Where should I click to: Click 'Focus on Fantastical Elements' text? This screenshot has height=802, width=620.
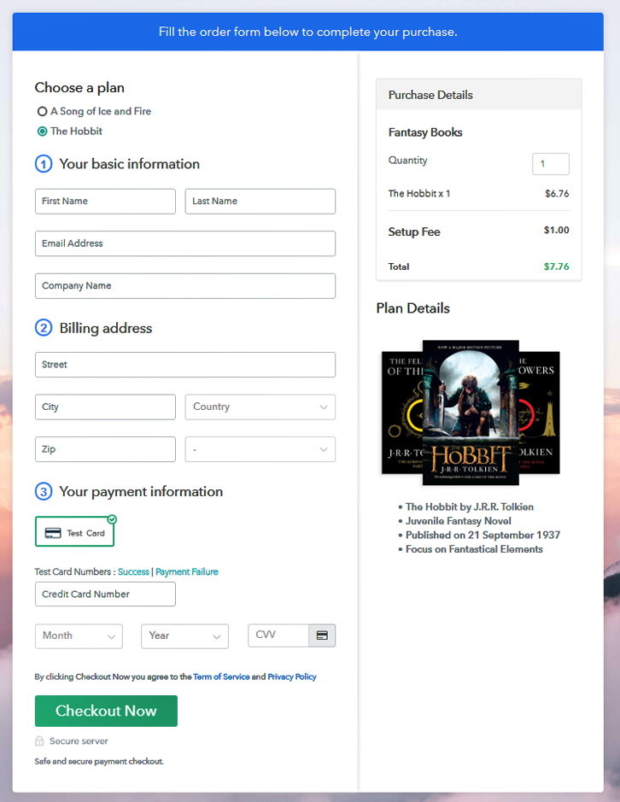click(474, 549)
